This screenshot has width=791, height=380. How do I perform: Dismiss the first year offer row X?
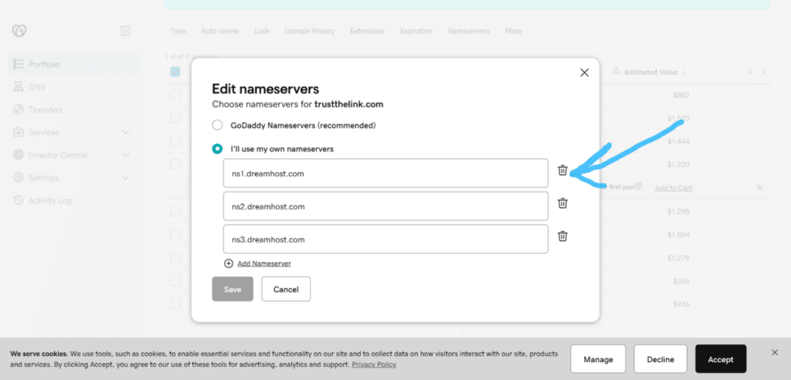760,188
